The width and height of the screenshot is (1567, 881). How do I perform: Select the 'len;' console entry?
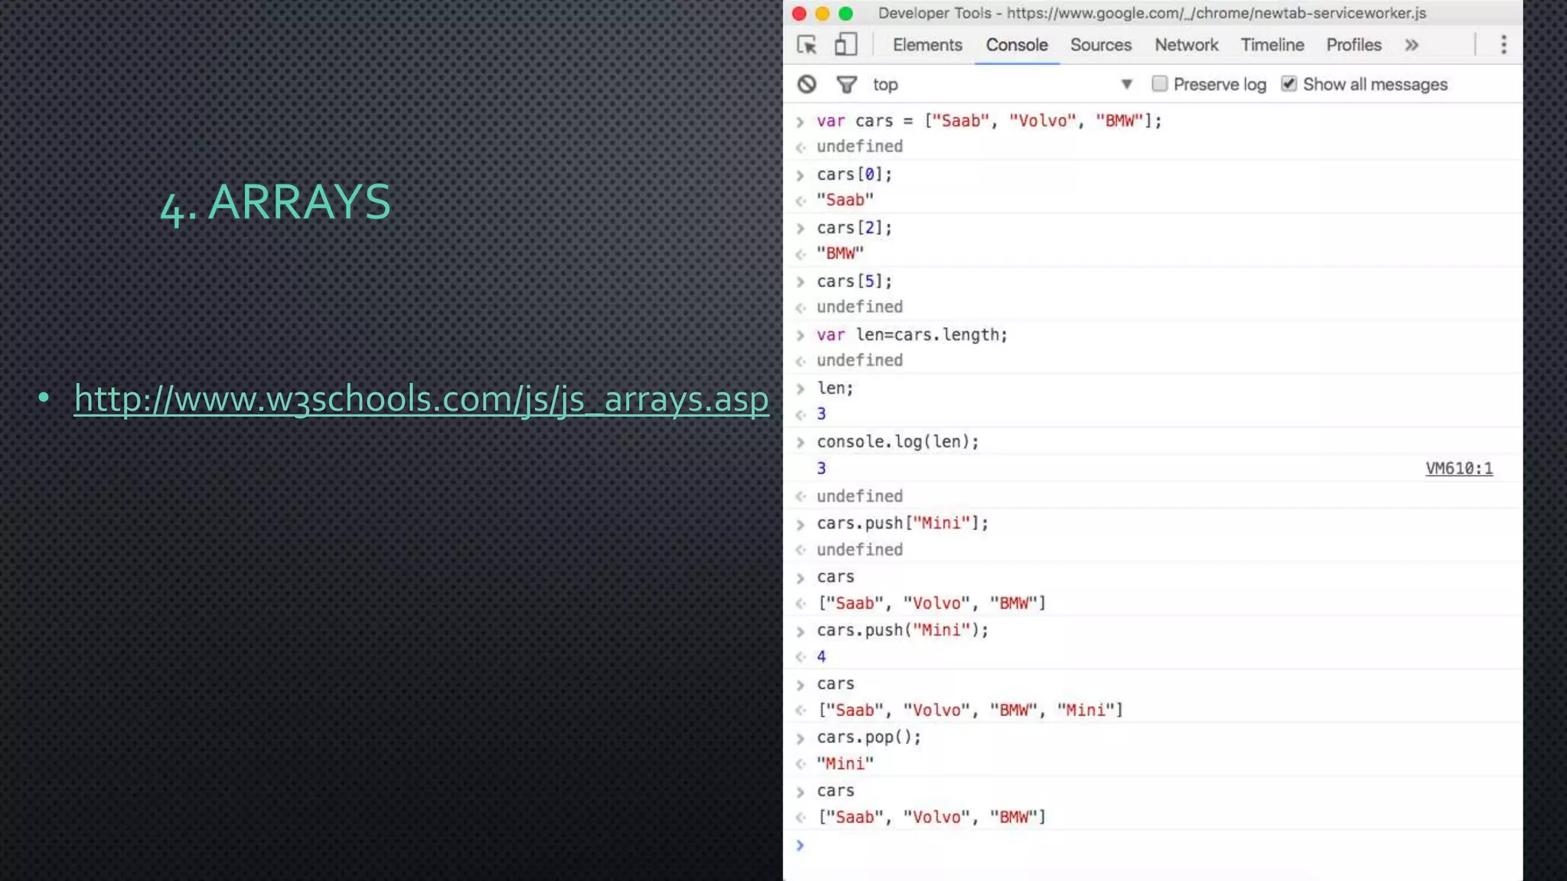click(x=835, y=388)
